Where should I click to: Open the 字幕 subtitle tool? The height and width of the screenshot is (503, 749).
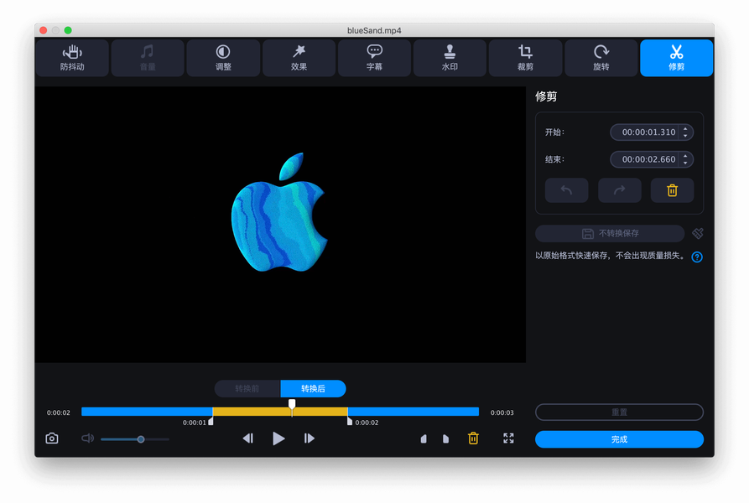click(374, 58)
